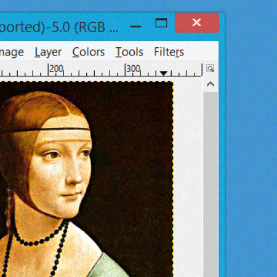This screenshot has width=277, height=277.
Task: Close the image window with red X
Action: [197, 23]
